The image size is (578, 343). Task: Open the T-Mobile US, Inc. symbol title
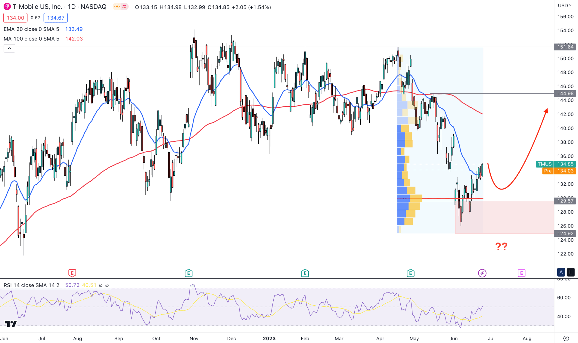point(59,7)
